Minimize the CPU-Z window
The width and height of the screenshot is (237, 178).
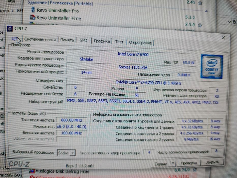(195, 36)
